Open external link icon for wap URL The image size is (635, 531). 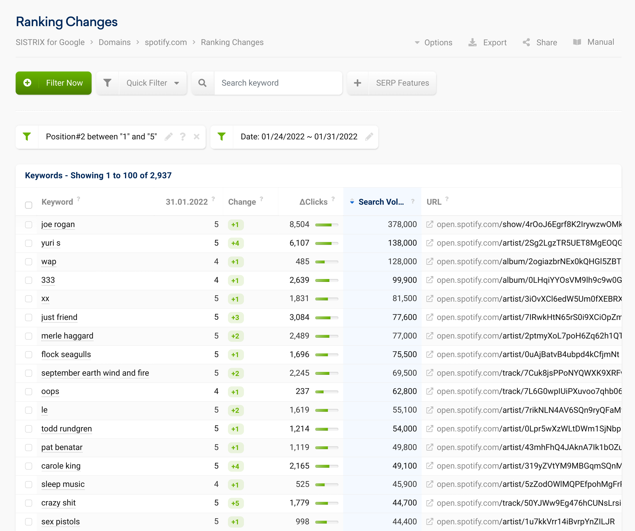430,261
